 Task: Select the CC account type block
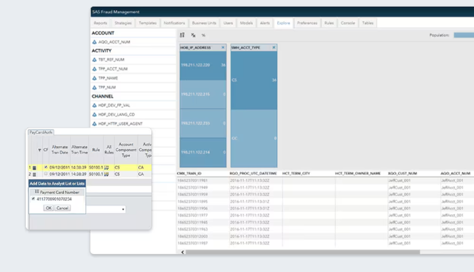(254, 138)
